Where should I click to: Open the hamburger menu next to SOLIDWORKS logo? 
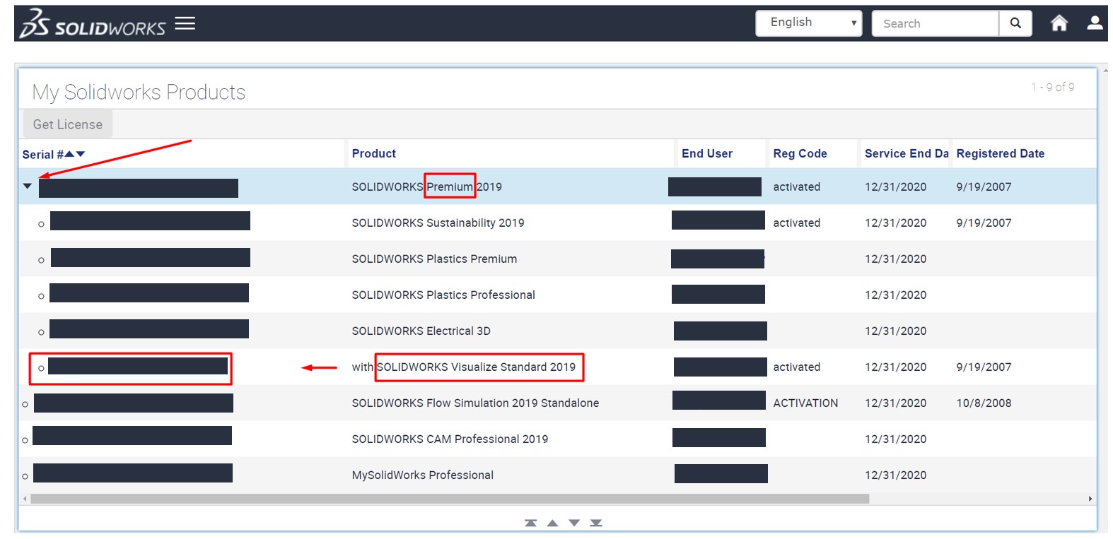(185, 23)
